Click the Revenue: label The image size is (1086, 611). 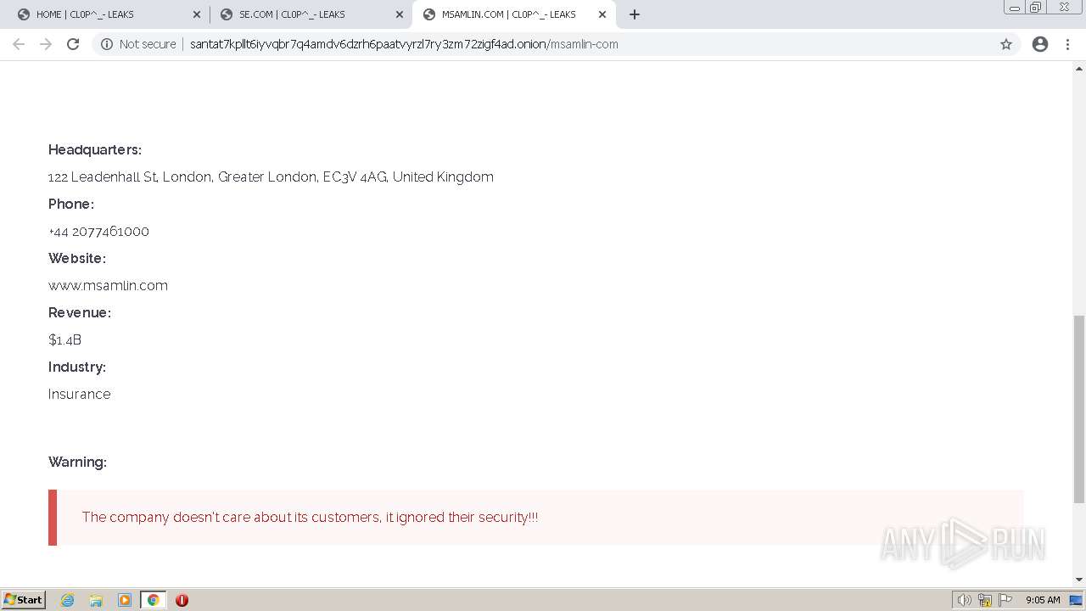[x=80, y=312]
